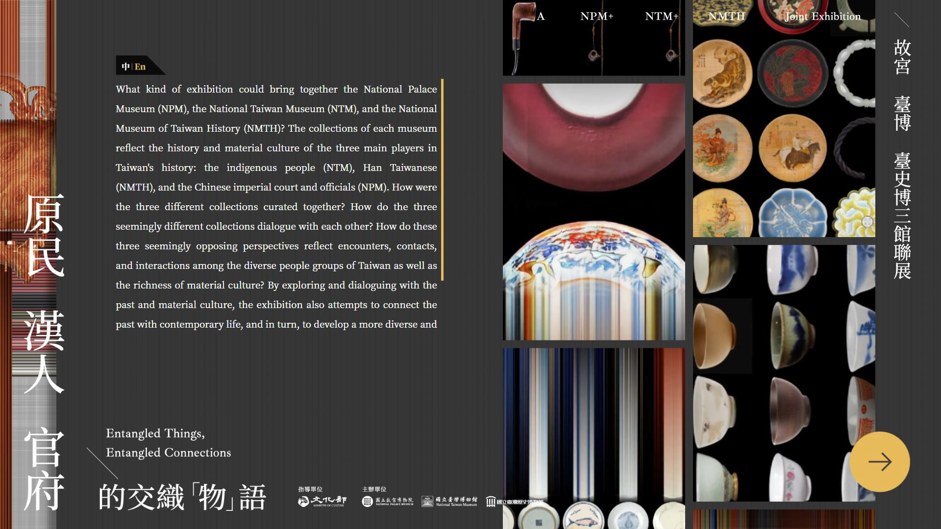Open the tiger painted plate thumbnail
This screenshot has width=941, height=529.
pos(722,73)
